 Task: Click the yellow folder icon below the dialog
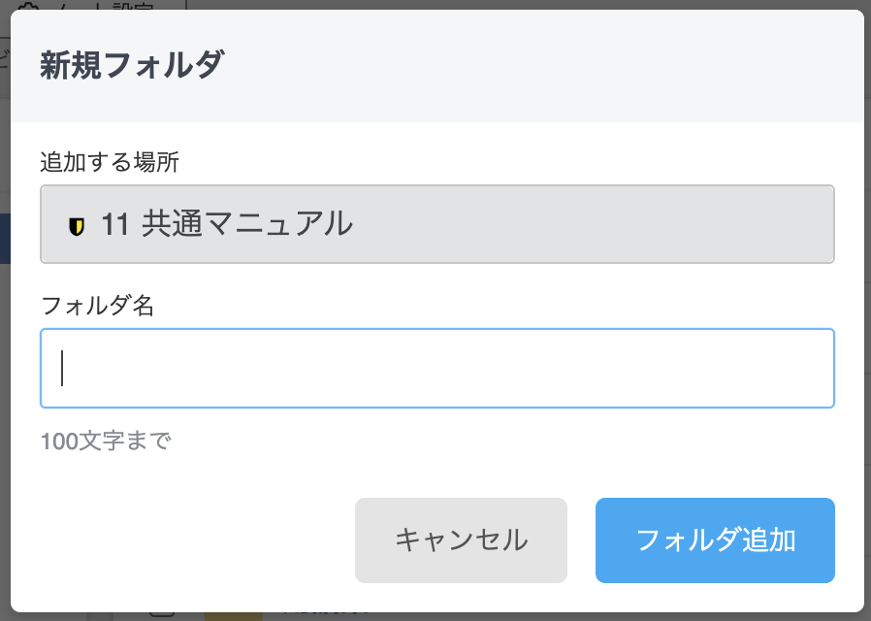pos(233,616)
